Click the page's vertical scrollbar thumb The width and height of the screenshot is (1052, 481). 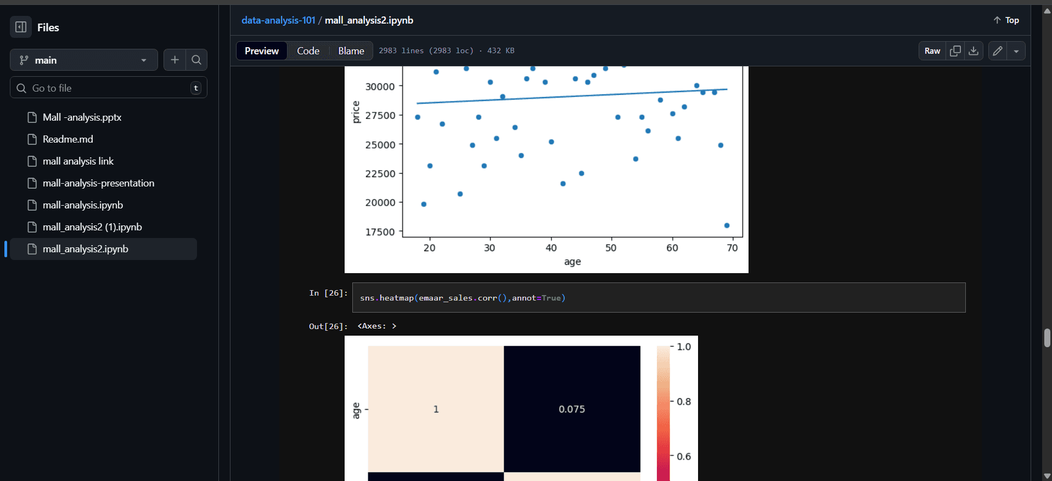(1047, 338)
